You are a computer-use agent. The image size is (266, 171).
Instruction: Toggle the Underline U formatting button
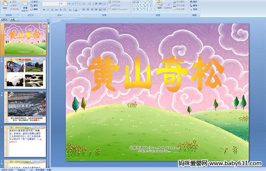click(52, 10)
